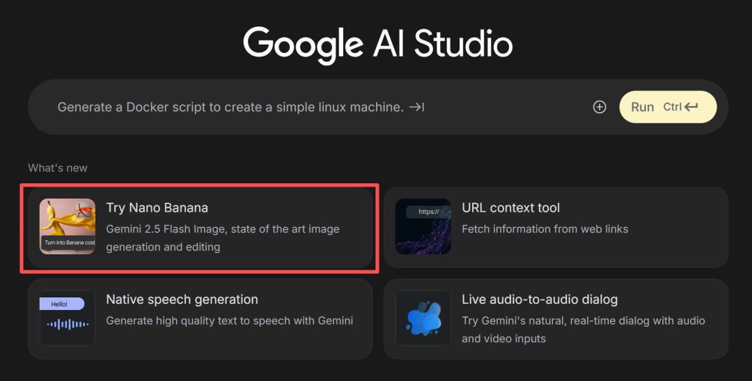Viewport: 752px width, 381px height.
Task: Select the "Try Nano Banana" title
Action: click(x=157, y=208)
